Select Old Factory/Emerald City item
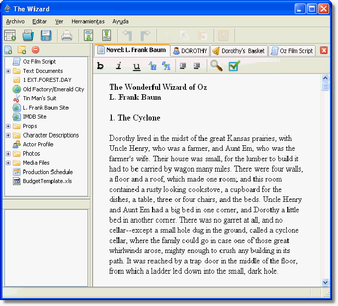This screenshot has width=338, height=306. click(54, 89)
